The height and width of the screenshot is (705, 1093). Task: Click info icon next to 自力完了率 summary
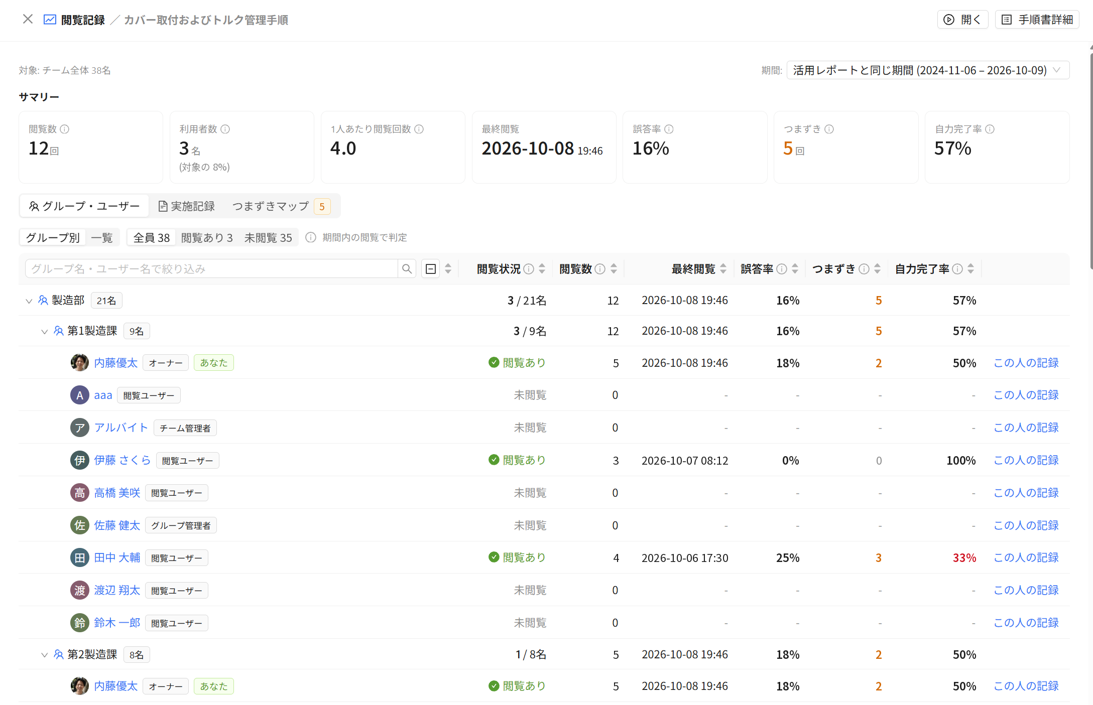[x=990, y=129]
